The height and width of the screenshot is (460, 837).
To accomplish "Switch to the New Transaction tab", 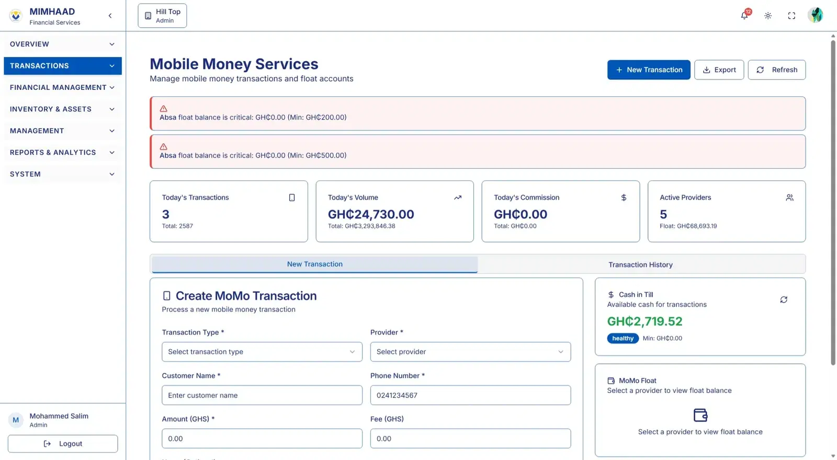I will coord(315,264).
